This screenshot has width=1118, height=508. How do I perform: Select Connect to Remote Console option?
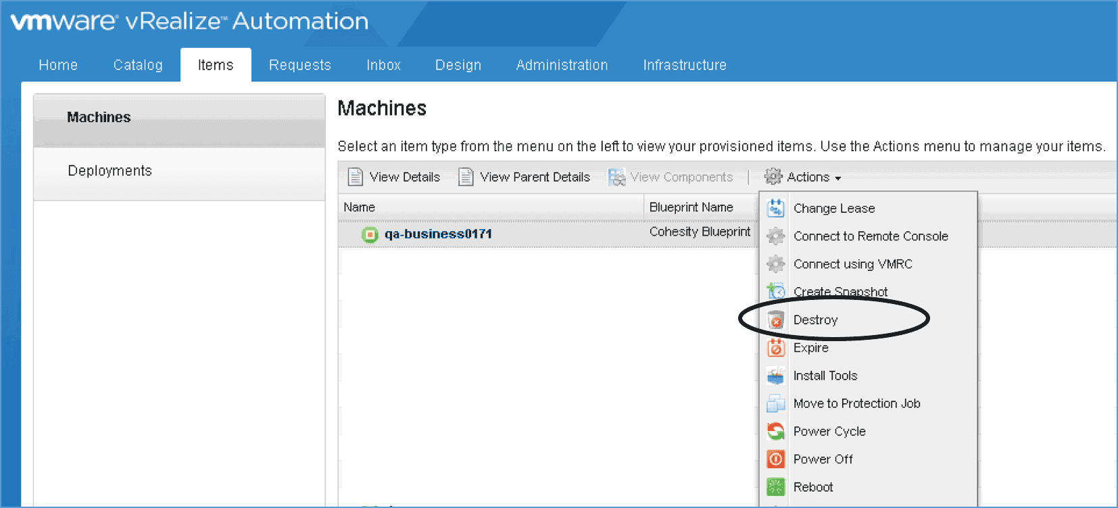coord(871,236)
